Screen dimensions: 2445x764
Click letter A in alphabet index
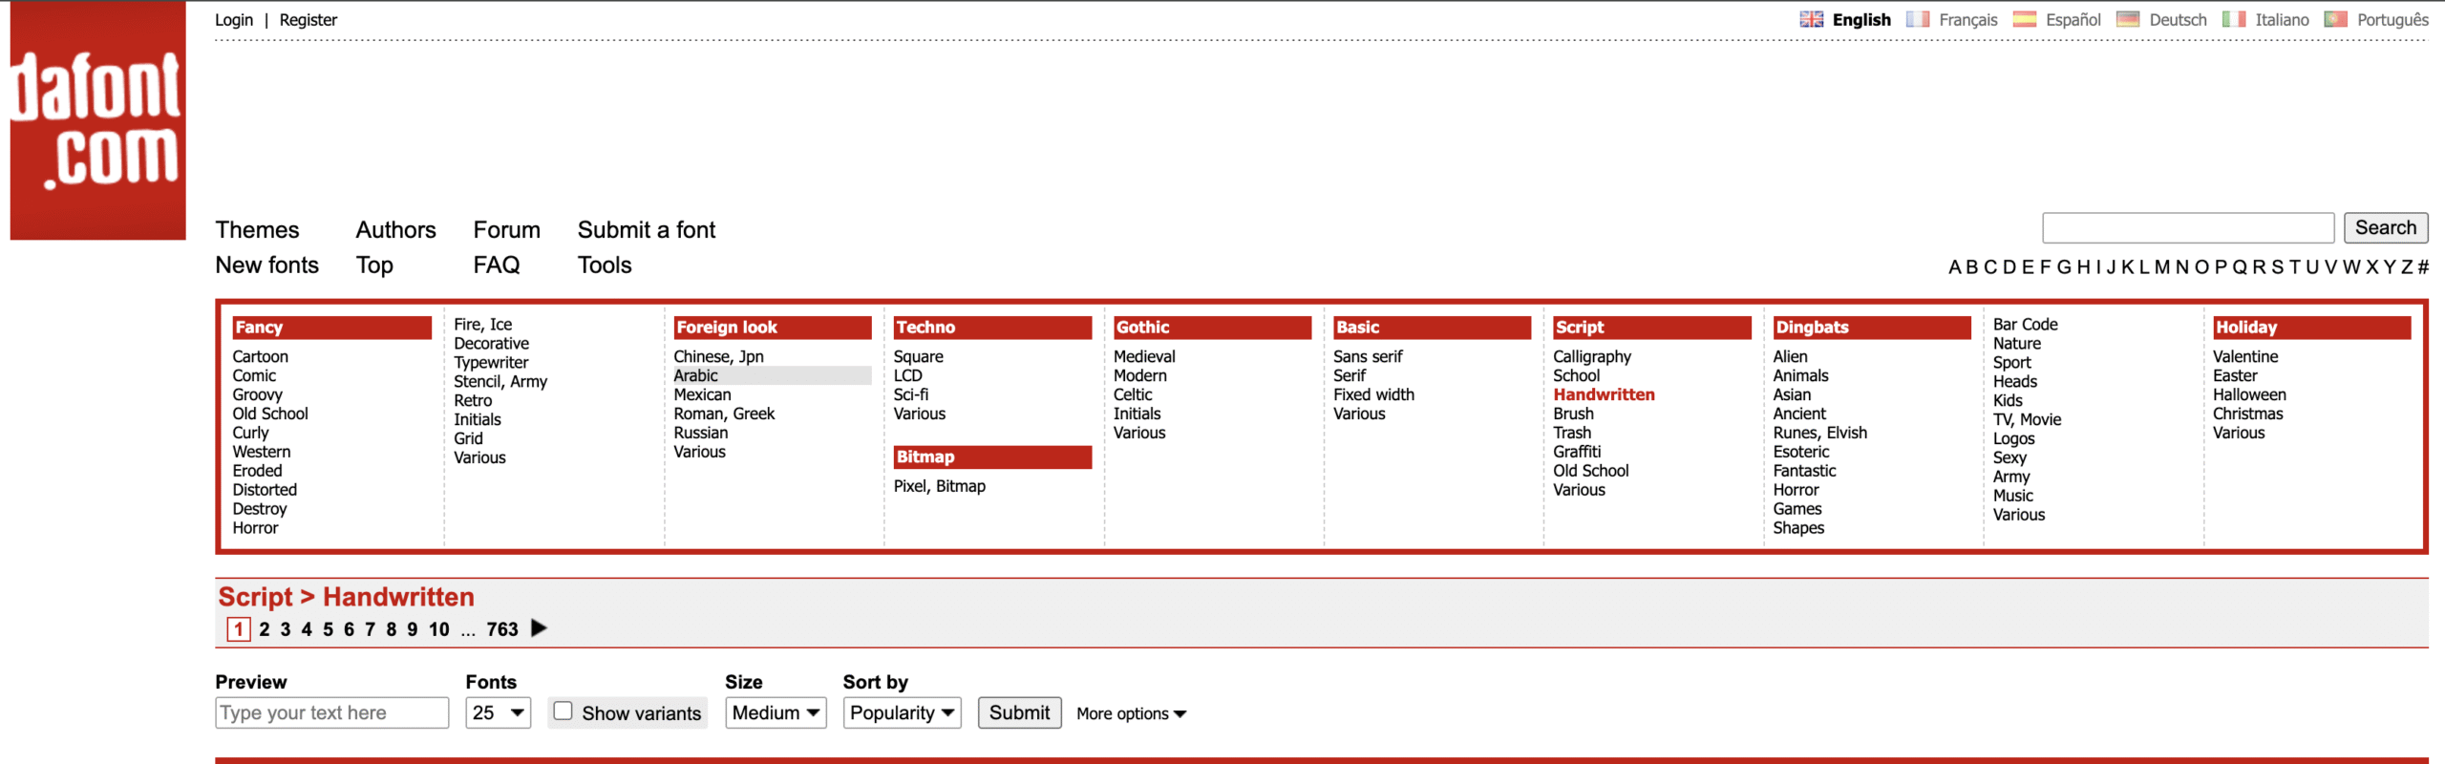click(1955, 267)
